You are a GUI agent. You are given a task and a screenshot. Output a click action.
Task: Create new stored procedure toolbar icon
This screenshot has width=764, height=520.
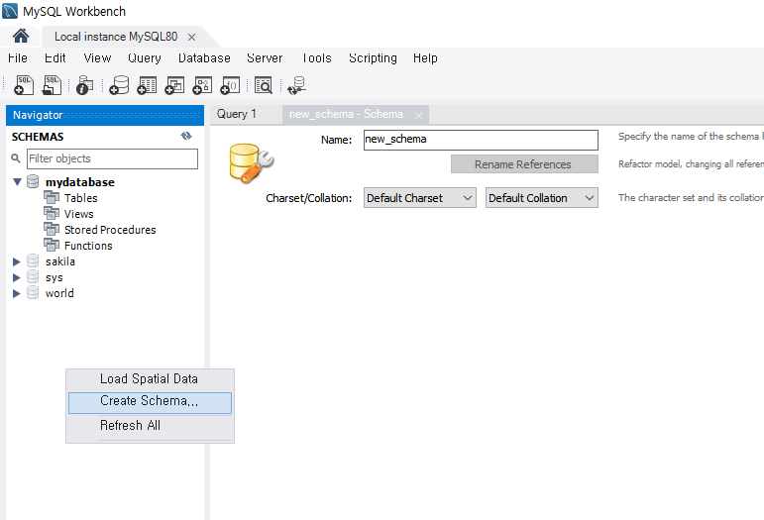tap(202, 85)
